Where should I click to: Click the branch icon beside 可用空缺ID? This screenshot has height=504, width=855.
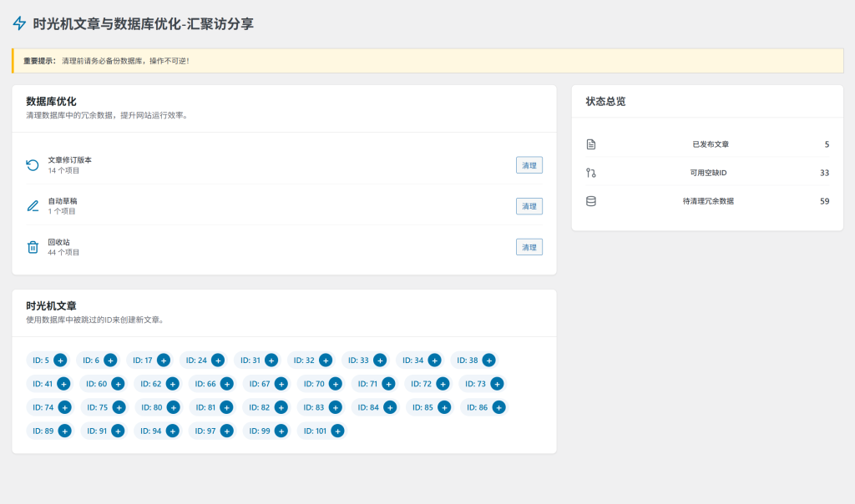(591, 173)
